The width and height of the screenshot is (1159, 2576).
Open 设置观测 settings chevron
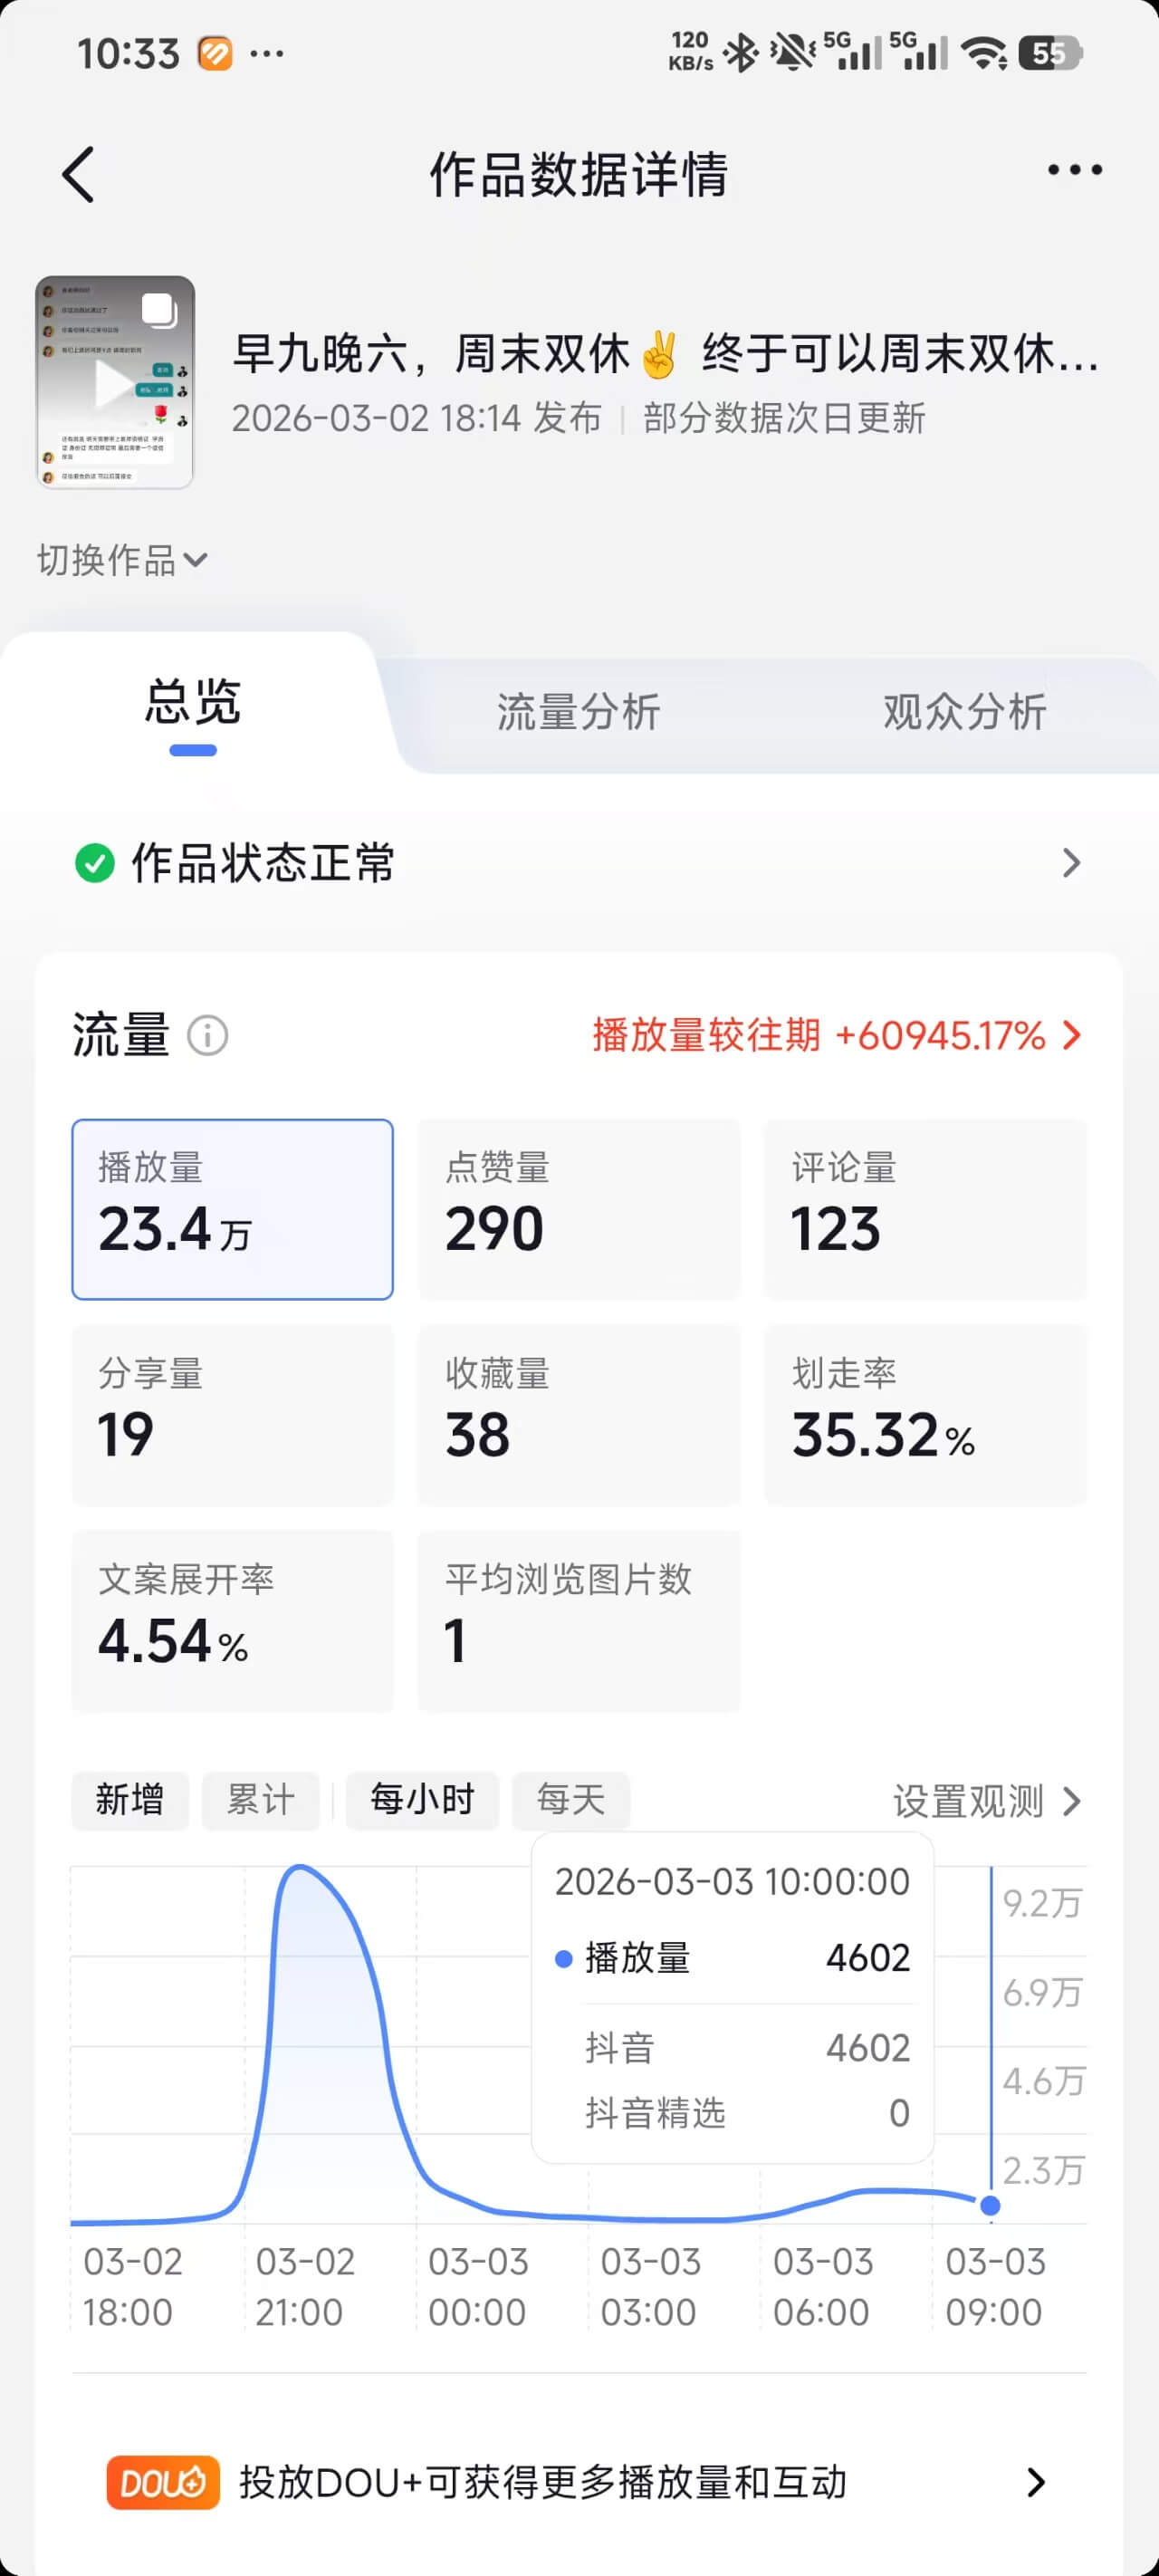point(1071,1801)
